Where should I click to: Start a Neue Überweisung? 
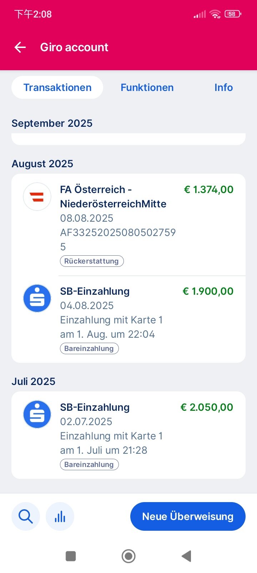tap(188, 516)
